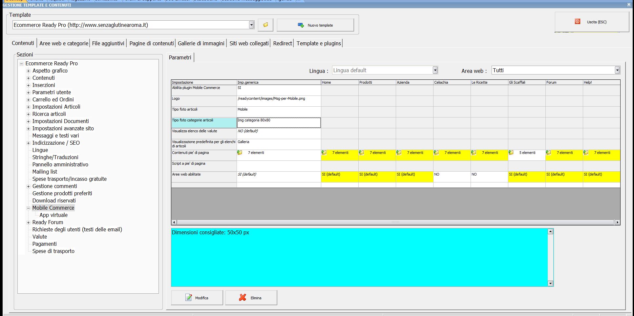Expand the Impostazioni Documenti node
634x316 pixels.
click(28, 121)
